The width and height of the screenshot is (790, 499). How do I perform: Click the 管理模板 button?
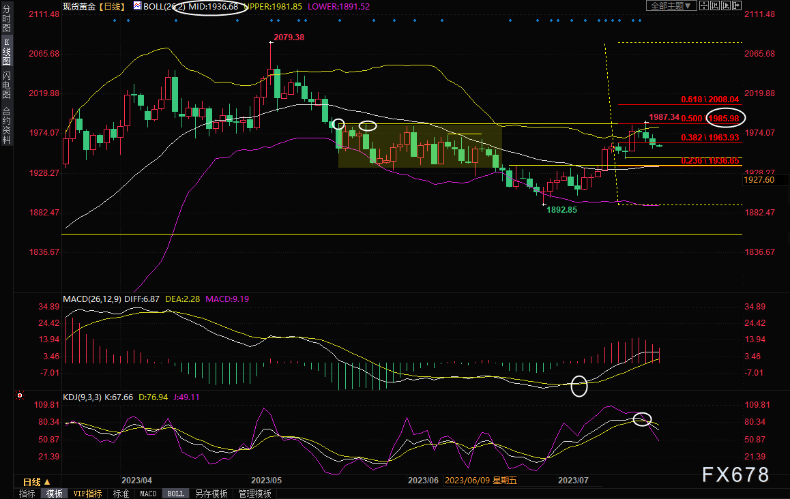pos(254,494)
